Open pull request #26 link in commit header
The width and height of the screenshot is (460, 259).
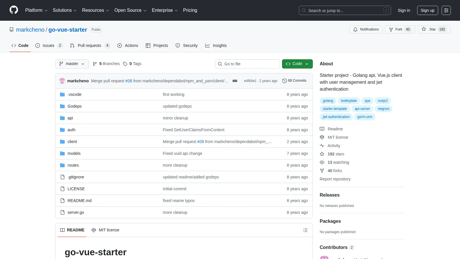point(129,81)
